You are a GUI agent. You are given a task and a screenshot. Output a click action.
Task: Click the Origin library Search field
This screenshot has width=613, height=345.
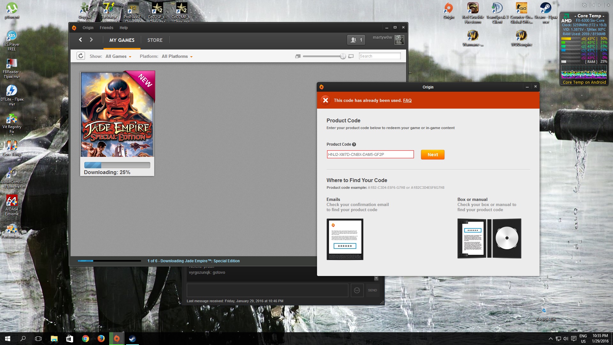[380, 56]
